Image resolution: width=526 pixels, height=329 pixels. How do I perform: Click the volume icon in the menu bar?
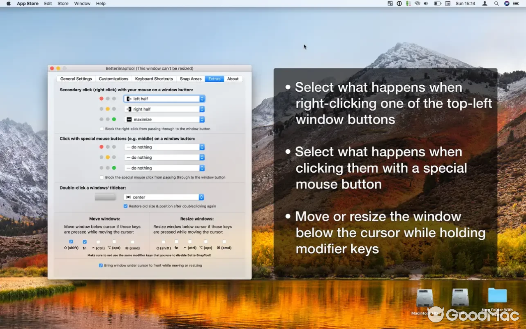click(x=426, y=3)
